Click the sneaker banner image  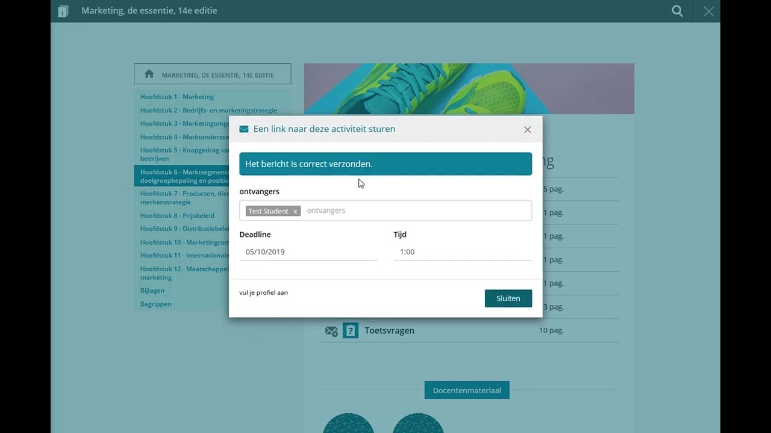469,89
